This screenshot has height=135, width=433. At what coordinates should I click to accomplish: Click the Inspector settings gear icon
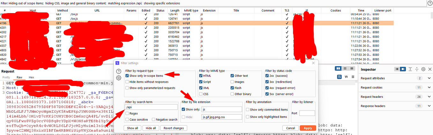point(423,69)
